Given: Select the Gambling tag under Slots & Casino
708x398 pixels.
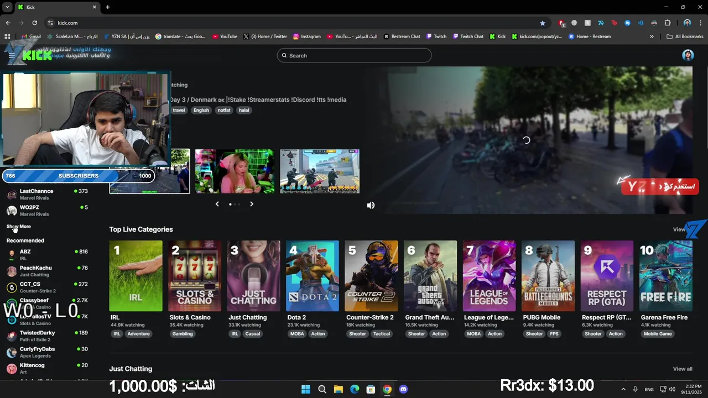Looking at the screenshot, I should [183, 334].
